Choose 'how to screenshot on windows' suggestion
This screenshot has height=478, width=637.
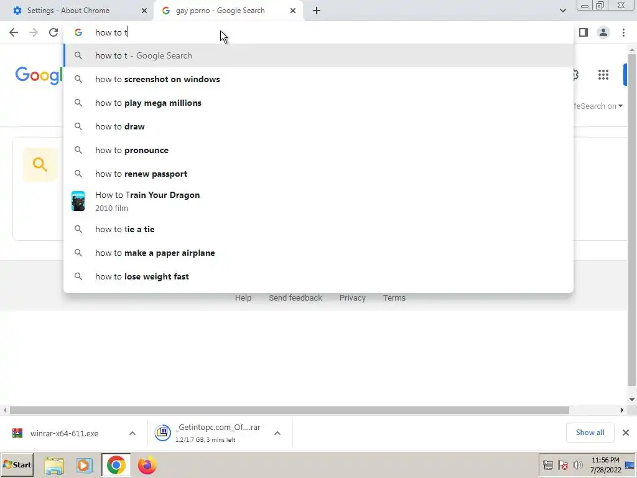click(x=318, y=79)
